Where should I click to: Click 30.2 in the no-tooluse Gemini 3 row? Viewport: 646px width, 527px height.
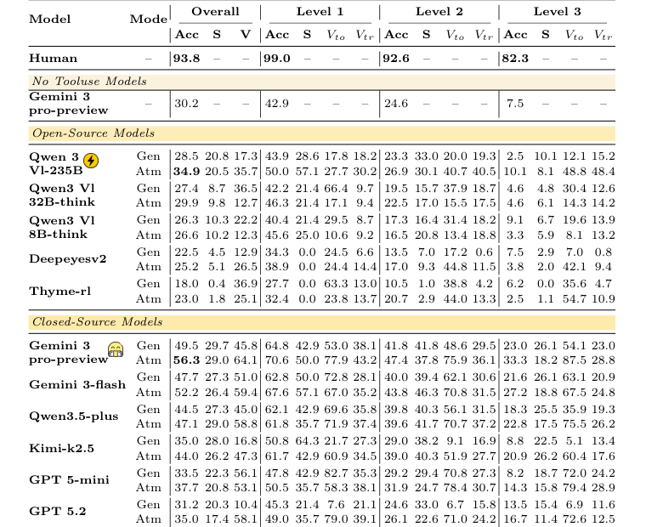187,104
